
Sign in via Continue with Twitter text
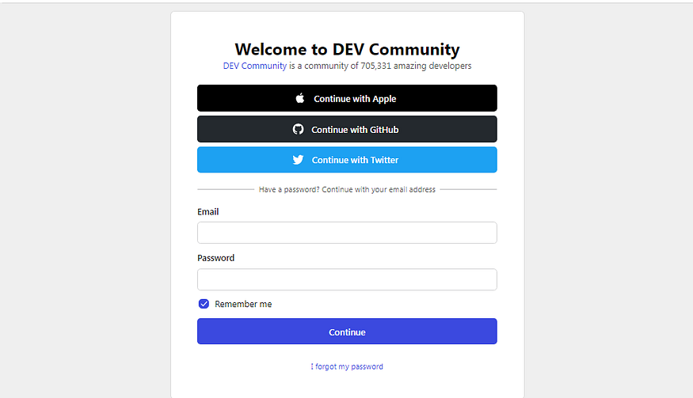coord(355,160)
